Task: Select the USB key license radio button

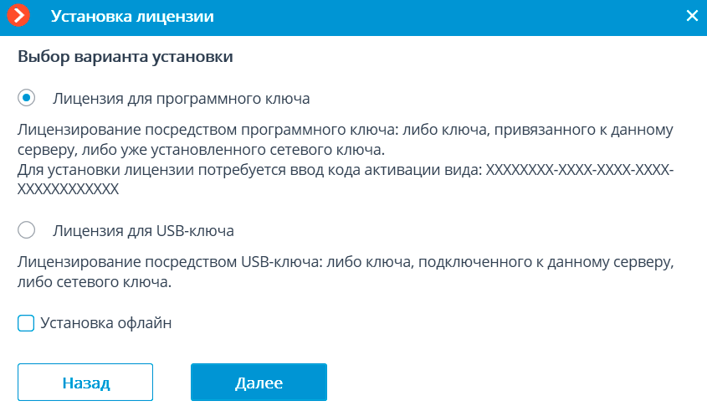Action: click(x=27, y=229)
